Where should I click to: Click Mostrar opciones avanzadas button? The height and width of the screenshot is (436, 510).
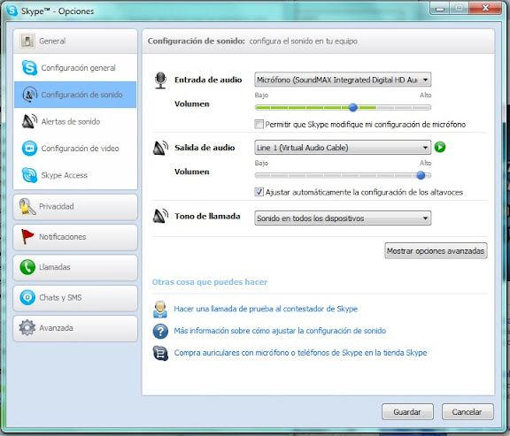tap(436, 251)
